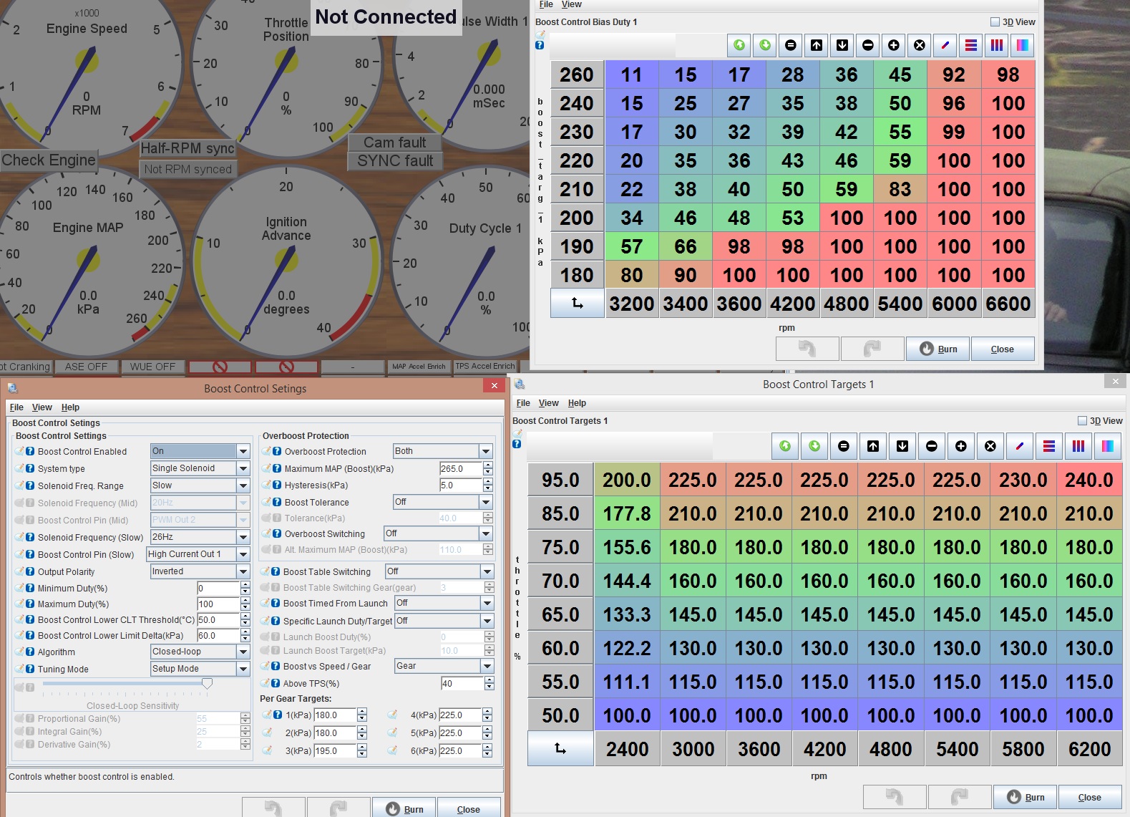Click vertical-bars interpolate icon in Bias Duty toolbar
The height and width of the screenshot is (817, 1130).
997,45
